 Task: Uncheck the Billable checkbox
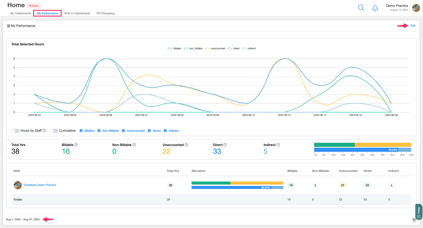[81, 131]
